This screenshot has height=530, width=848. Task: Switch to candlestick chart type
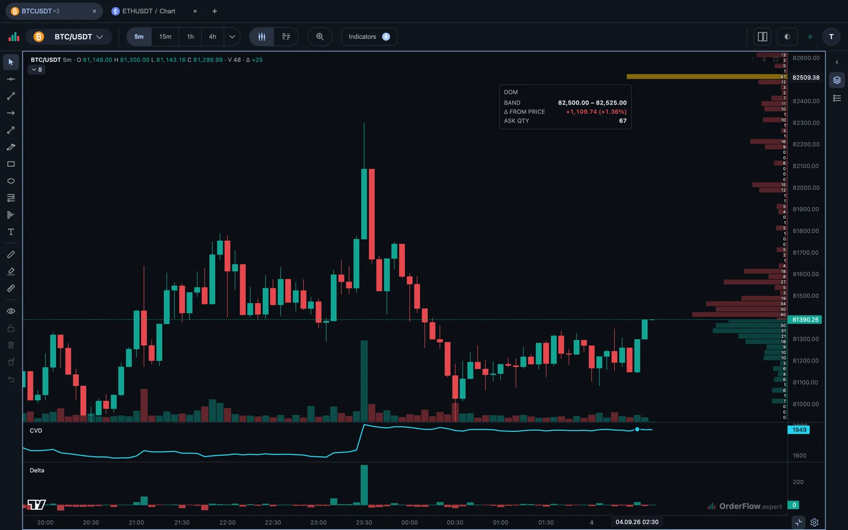pos(262,37)
